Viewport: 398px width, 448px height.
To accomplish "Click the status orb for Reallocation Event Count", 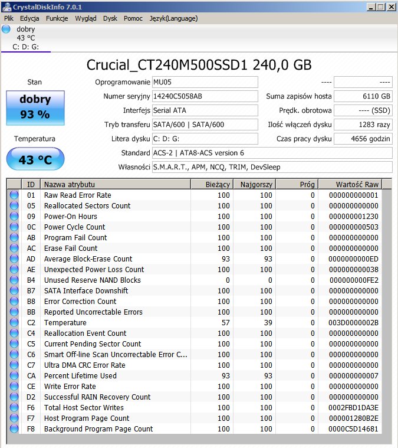I will 14,333.
